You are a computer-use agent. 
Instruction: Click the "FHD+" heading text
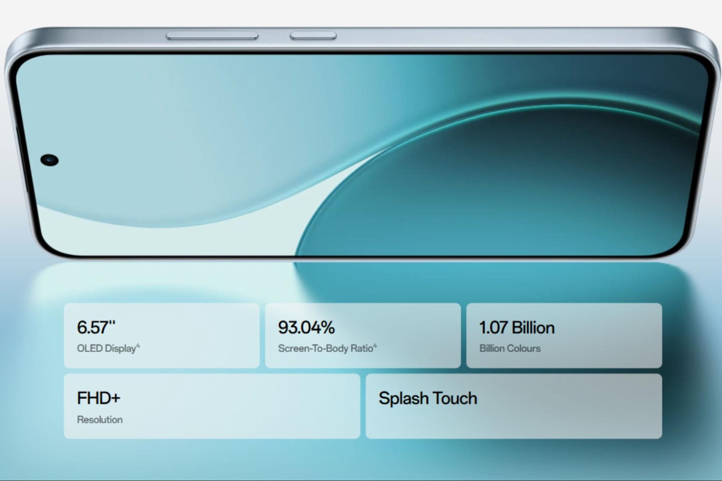[99, 398]
